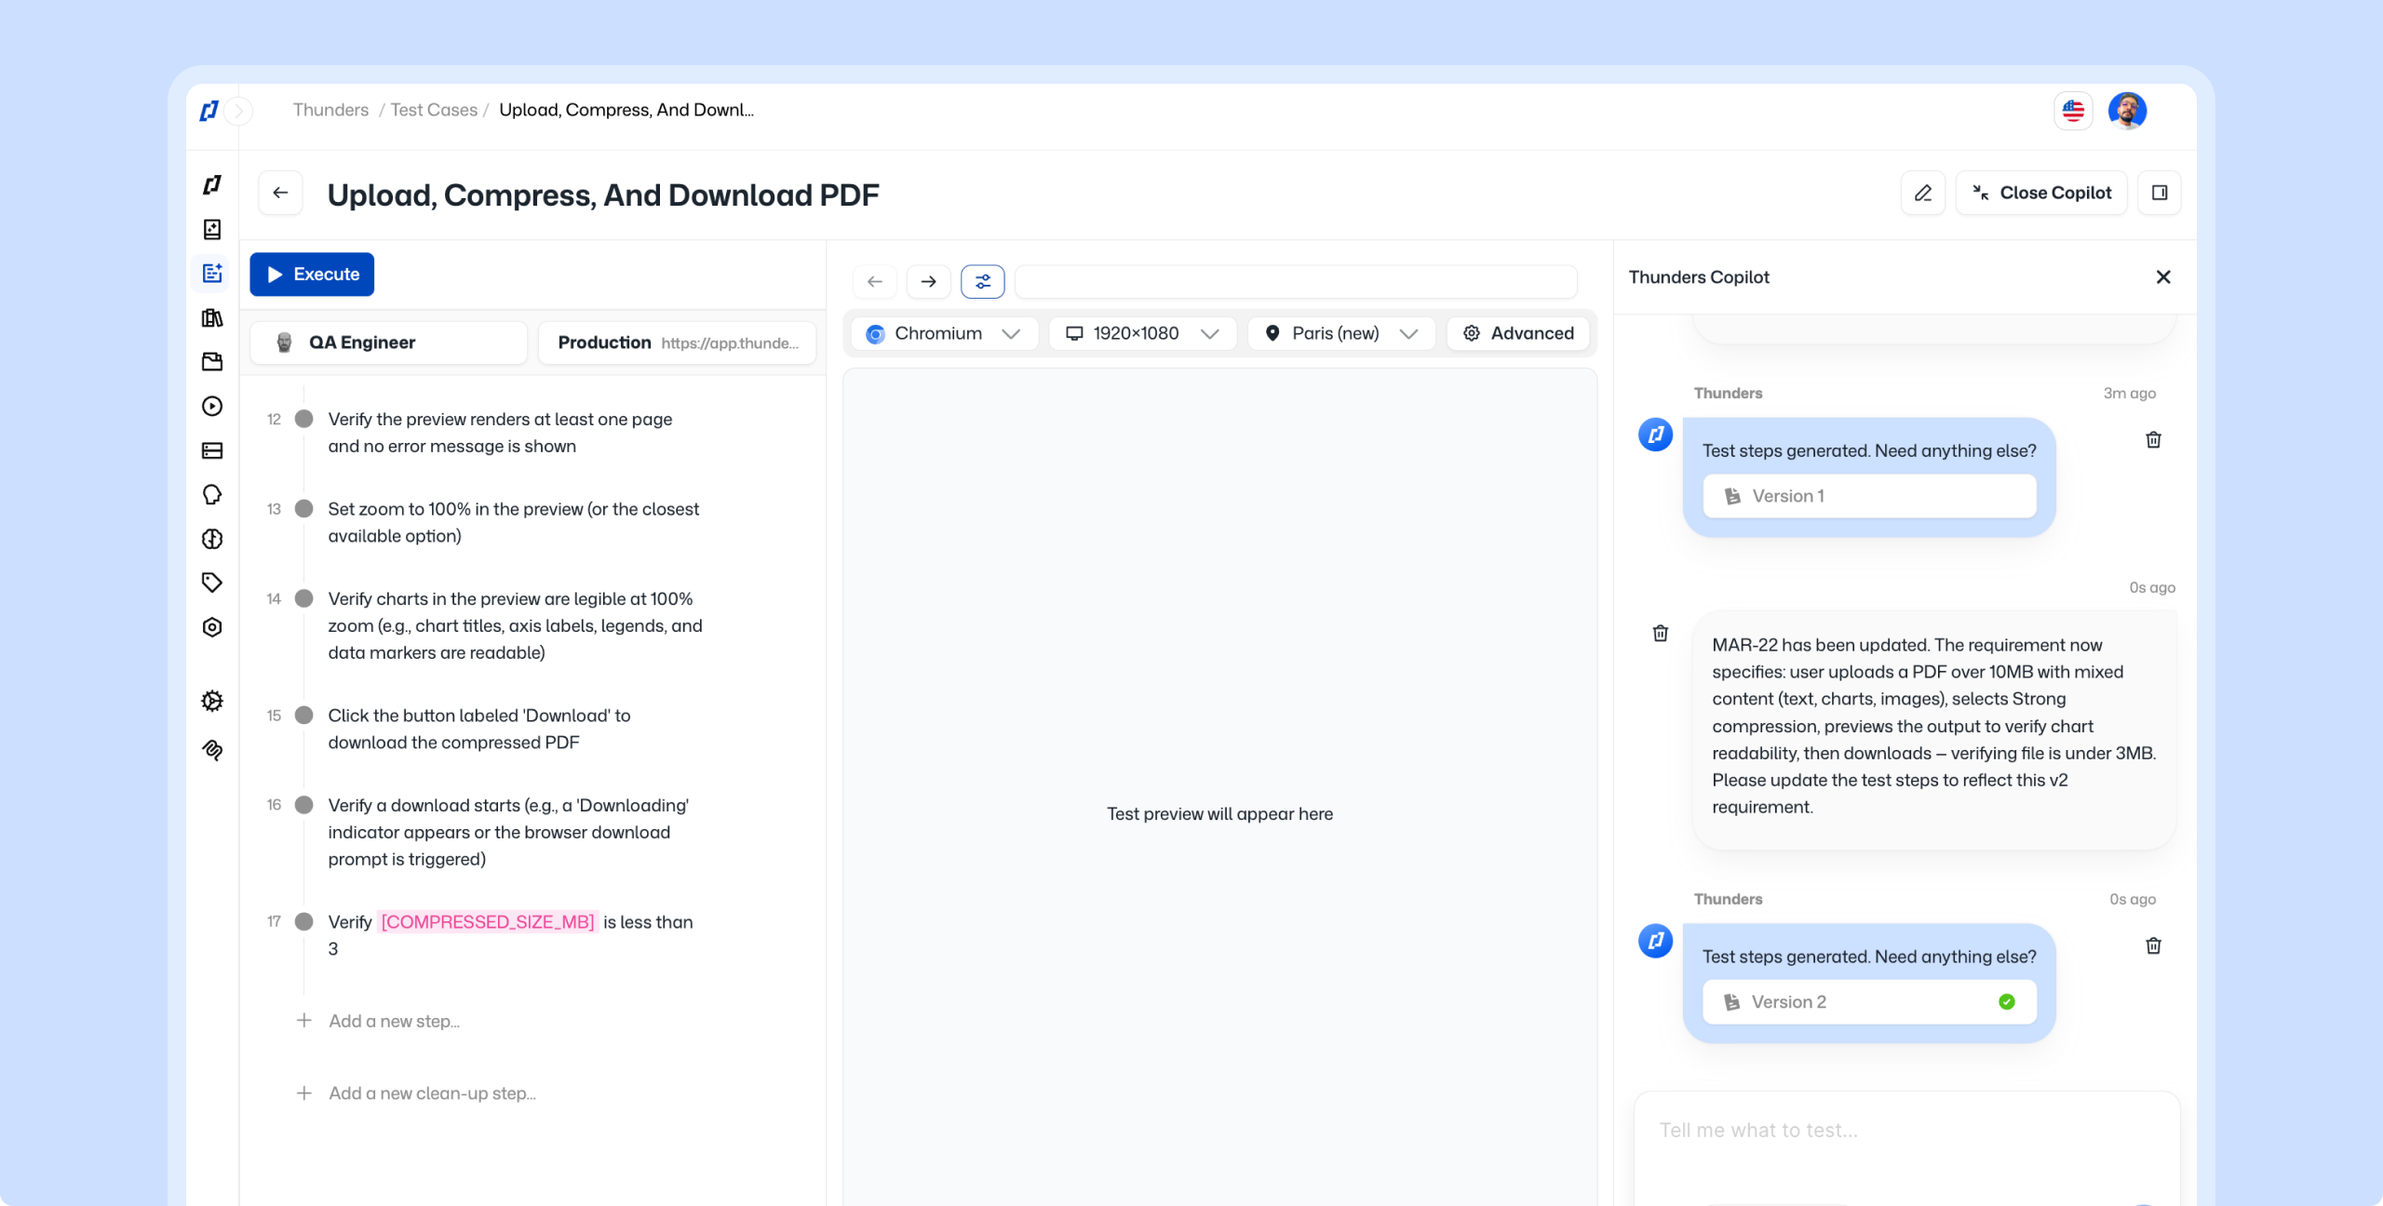This screenshot has width=2383, height=1206.
Task: Click the tag icon in sidebar
Action: click(x=212, y=583)
